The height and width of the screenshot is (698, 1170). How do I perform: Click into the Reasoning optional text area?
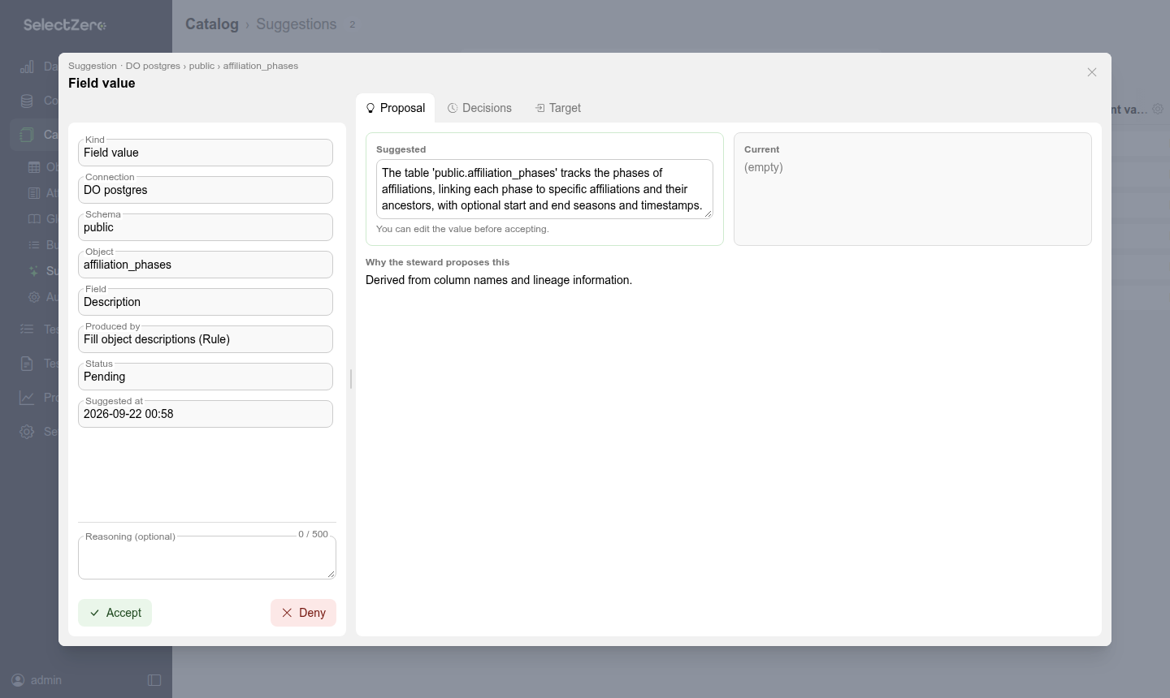coord(207,558)
